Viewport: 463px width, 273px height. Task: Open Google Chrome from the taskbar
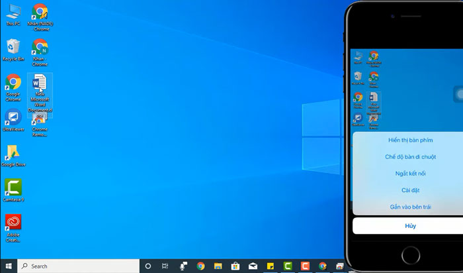click(201, 266)
